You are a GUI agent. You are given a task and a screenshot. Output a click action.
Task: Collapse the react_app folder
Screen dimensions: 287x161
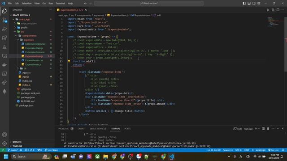click(13, 19)
